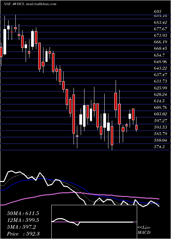Click the last red candlestick on the right
171x239 pixels.
point(136,127)
